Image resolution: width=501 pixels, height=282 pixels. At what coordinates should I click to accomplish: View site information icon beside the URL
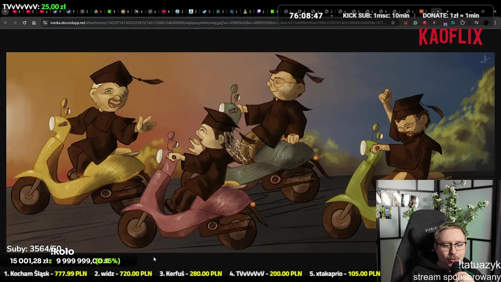45,23
